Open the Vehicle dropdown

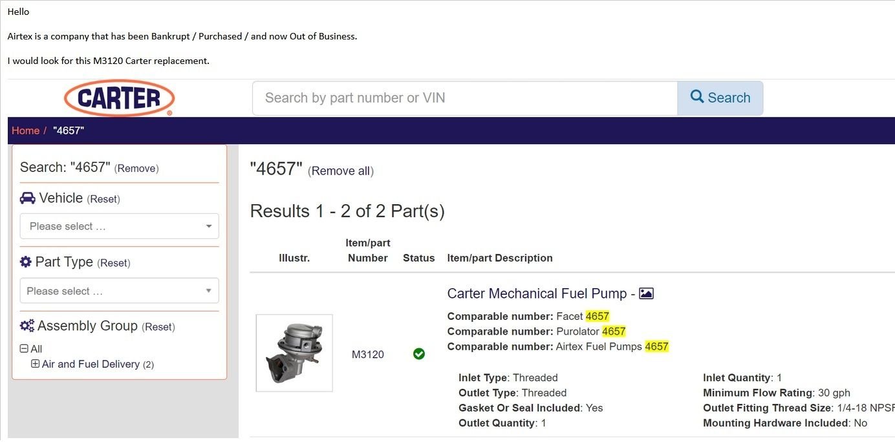(120, 226)
